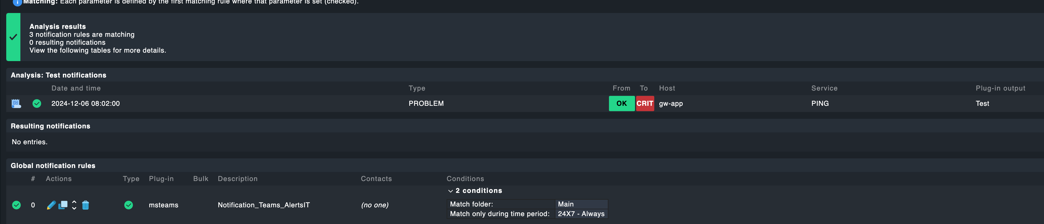This screenshot has height=224, width=1044.
Task: Click the Analysis: Test notifications header
Action: coord(59,75)
